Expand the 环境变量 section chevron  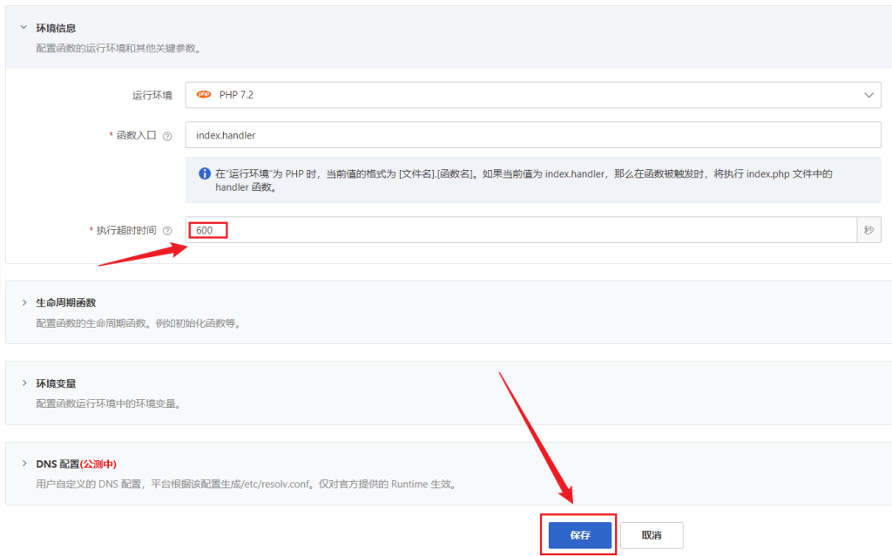[x=23, y=383]
